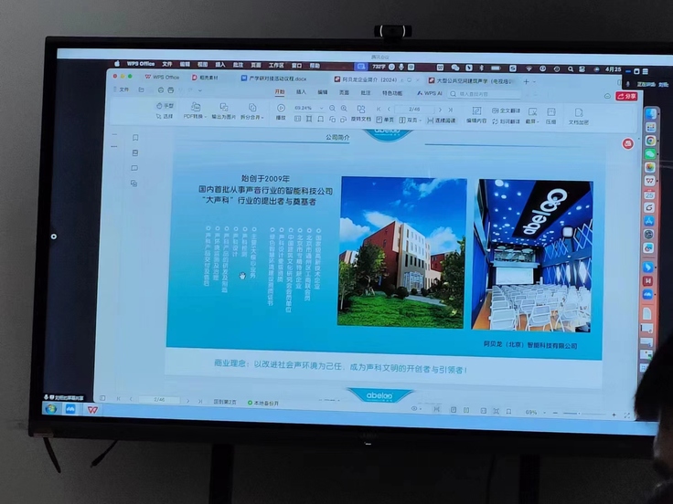Toggle 单页 single page view
This screenshot has height=504, width=673.
click(x=386, y=120)
